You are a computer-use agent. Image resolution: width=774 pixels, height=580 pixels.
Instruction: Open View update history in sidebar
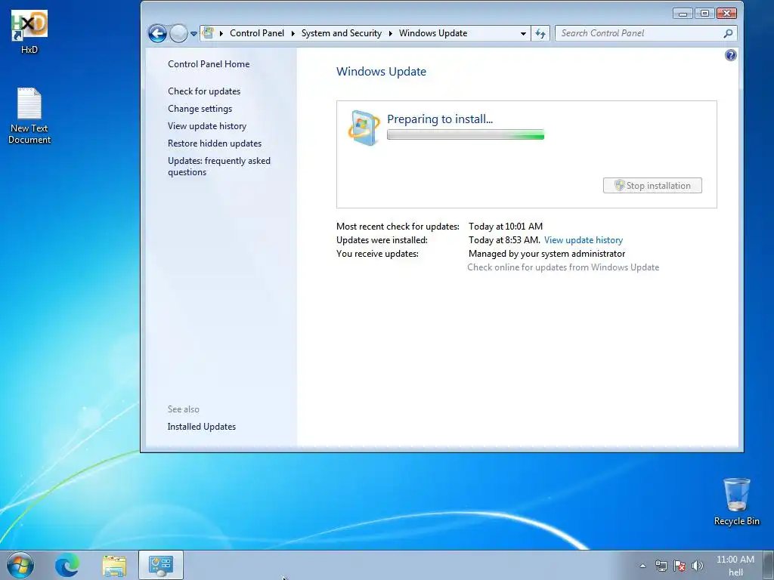[x=207, y=126]
